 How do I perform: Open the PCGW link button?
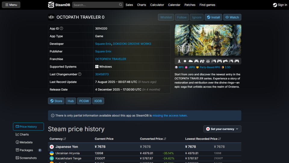tap(84, 101)
